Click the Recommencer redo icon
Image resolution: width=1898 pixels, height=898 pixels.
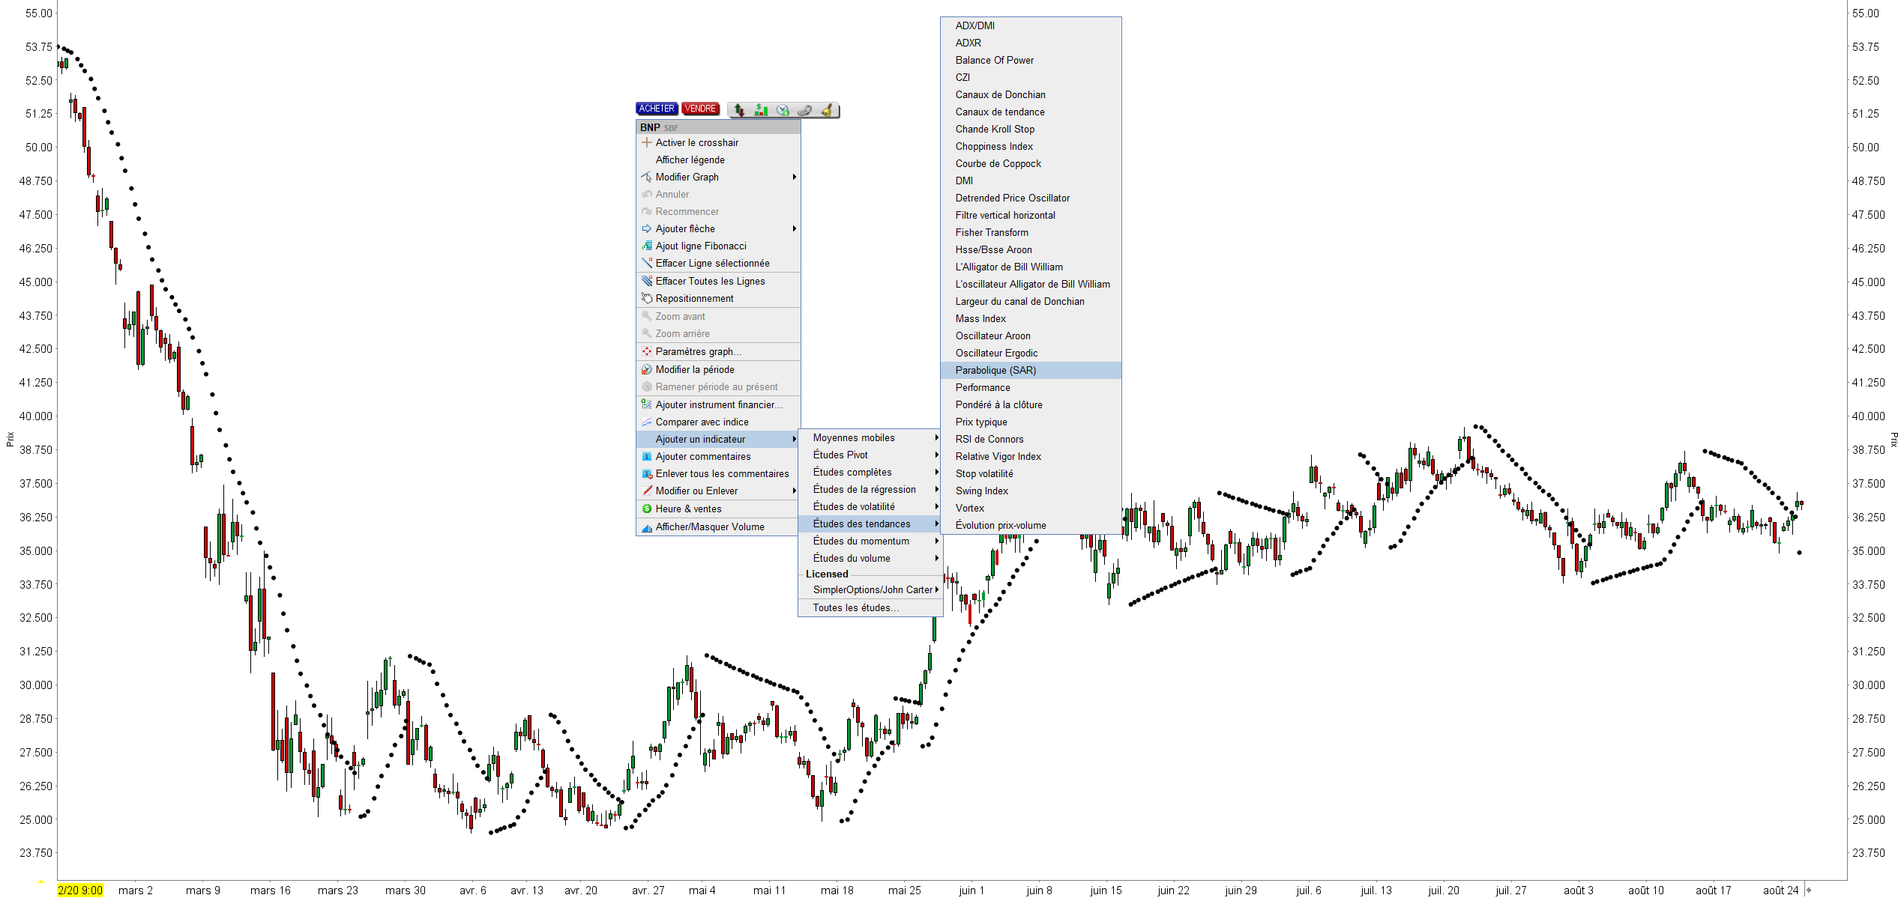[646, 211]
